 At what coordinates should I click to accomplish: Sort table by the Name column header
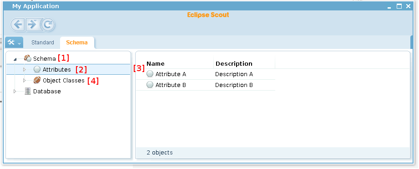(x=175, y=63)
